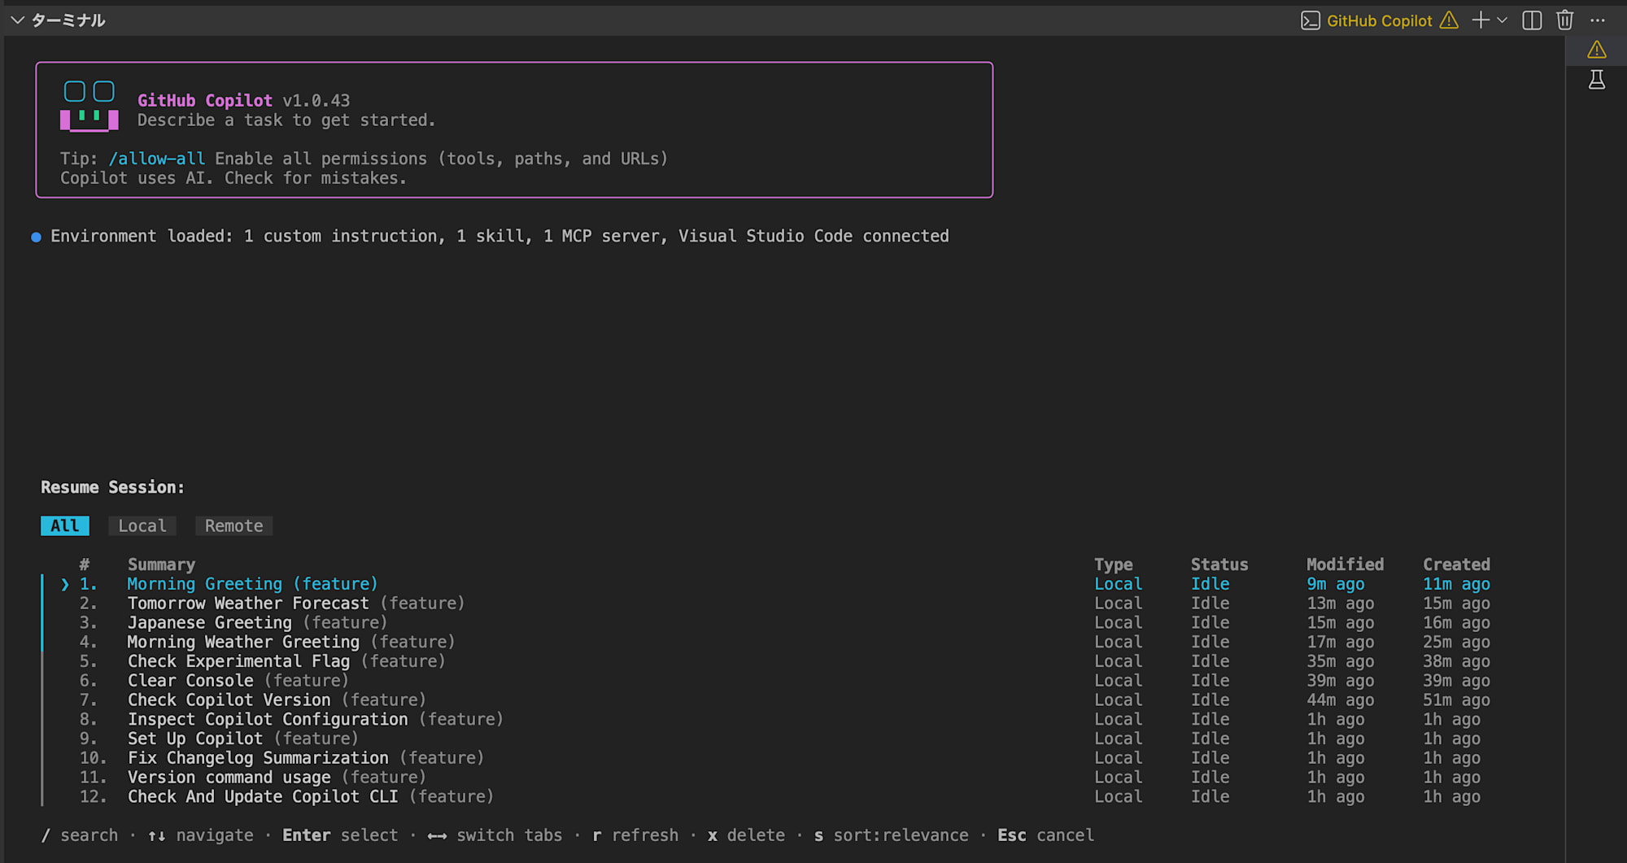Image resolution: width=1627 pixels, height=863 pixels.
Task: Switch to the Remote sessions tab
Action: (233, 526)
